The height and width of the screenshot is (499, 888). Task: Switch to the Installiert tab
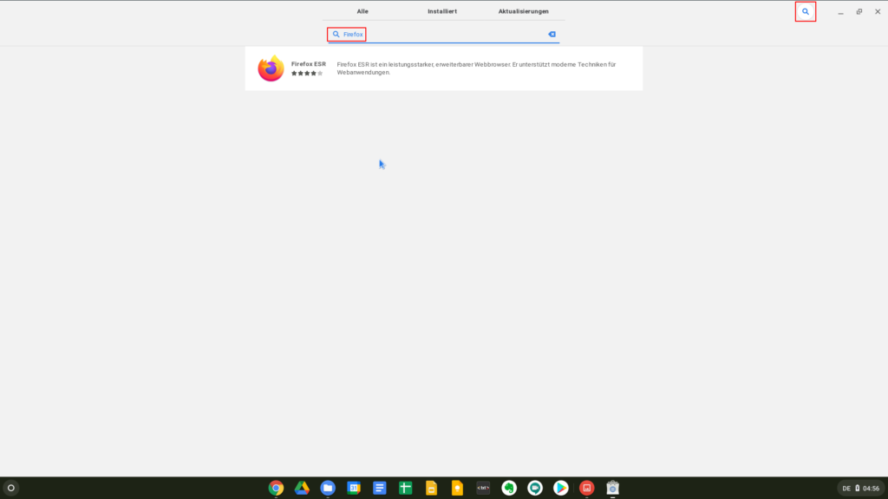tap(442, 11)
